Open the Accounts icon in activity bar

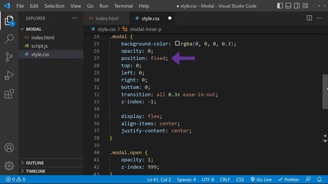pos(9,148)
